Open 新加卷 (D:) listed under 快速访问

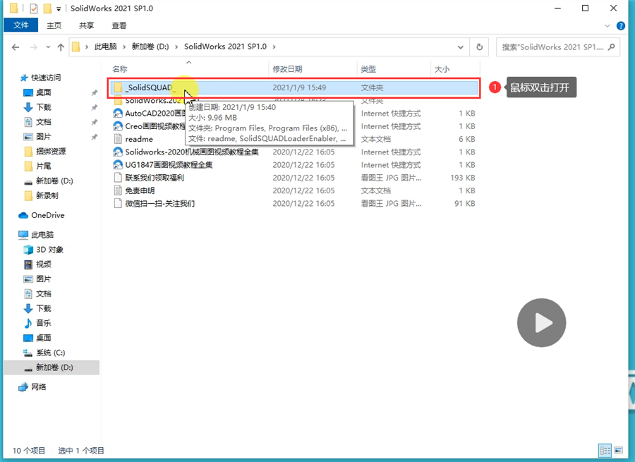[x=54, y=181]
